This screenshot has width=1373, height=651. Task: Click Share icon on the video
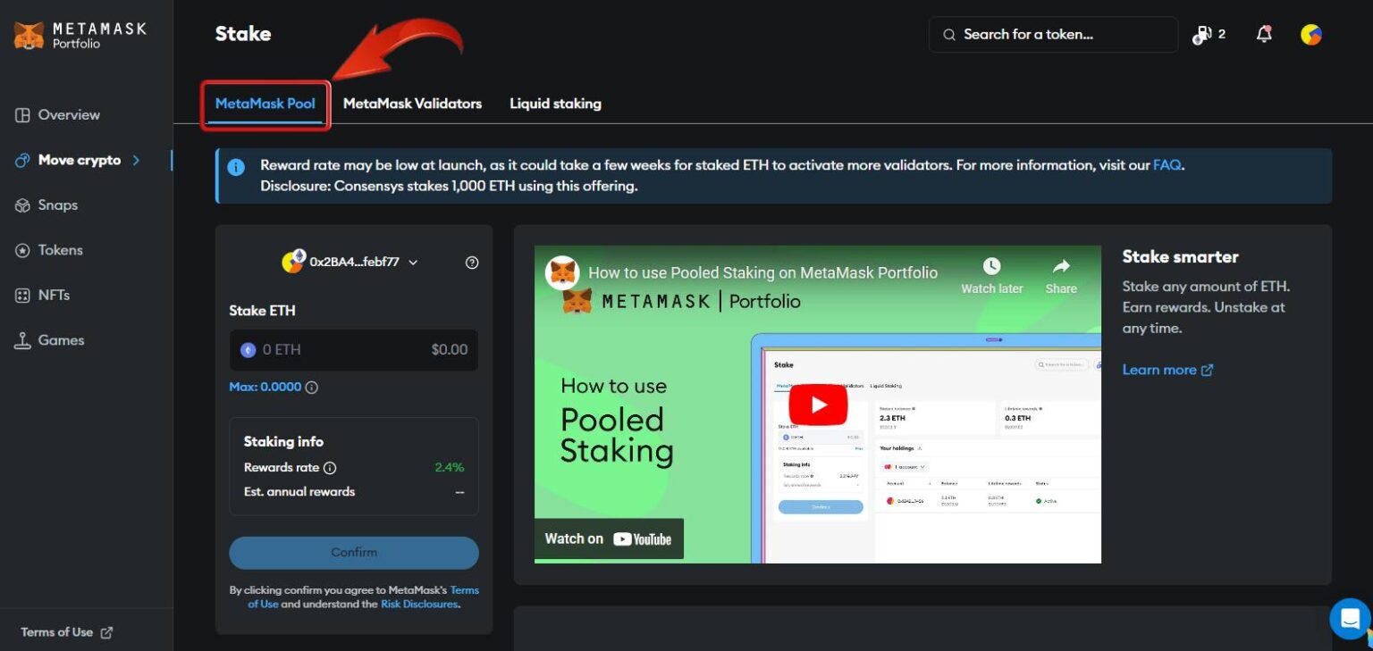[x=1061, y=275]
